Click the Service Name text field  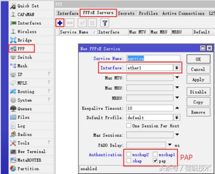pos(153,58)
